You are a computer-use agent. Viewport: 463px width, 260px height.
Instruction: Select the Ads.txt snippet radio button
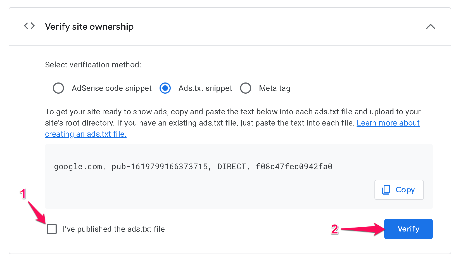[x=165, y=88]
